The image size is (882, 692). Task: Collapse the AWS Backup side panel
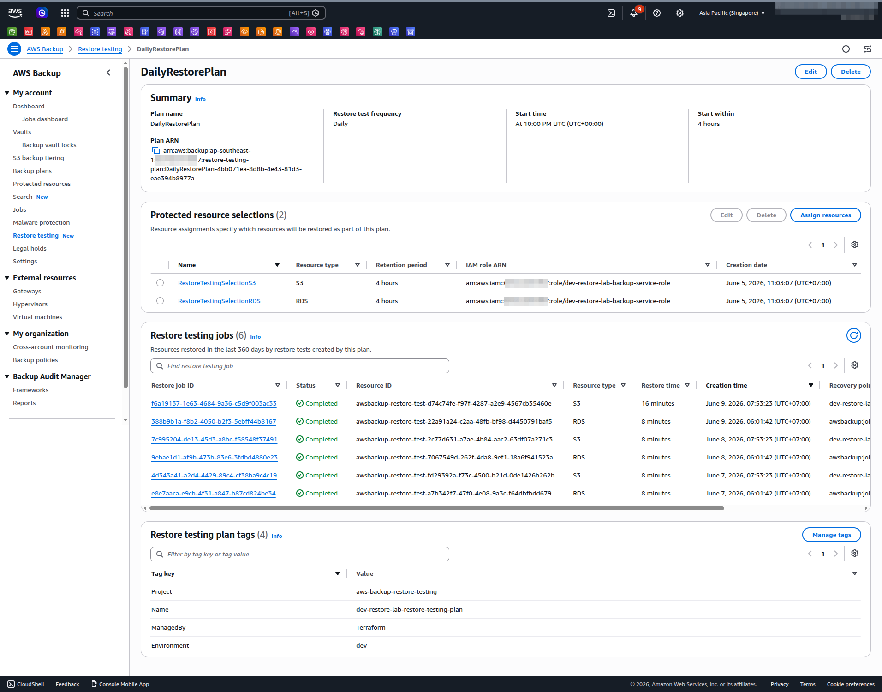tap(108, 72)
